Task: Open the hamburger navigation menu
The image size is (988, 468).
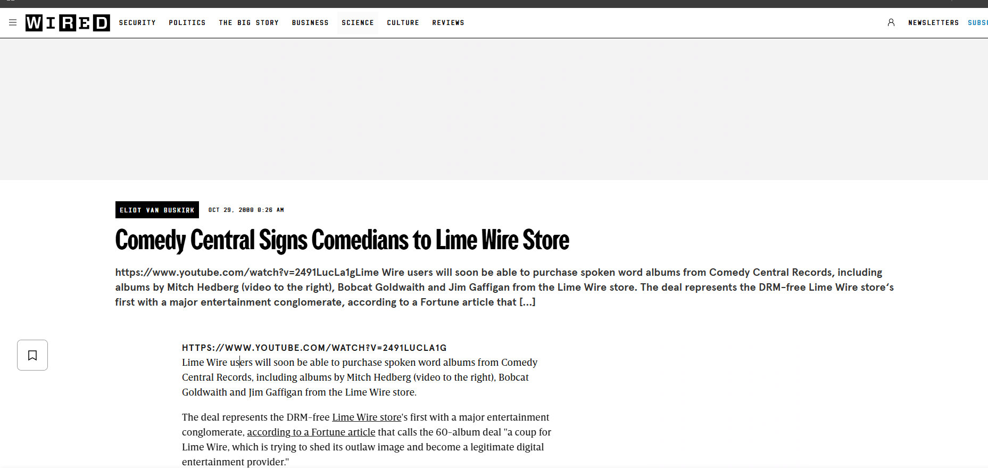Action: click(13, 23)
